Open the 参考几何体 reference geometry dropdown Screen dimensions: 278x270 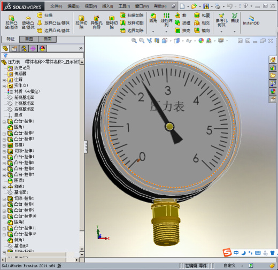pos(221,32)
